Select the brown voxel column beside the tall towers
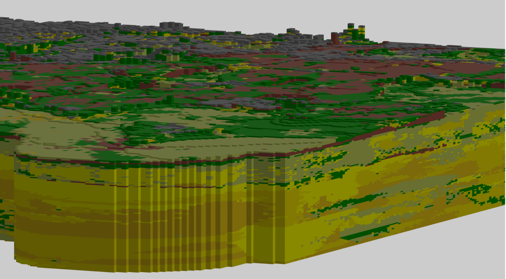 click(335, 38)
